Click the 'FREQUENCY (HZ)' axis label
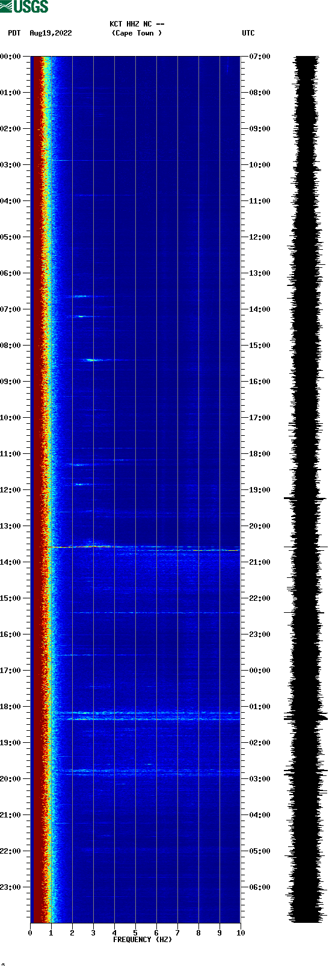 click(x=143, y=940)
